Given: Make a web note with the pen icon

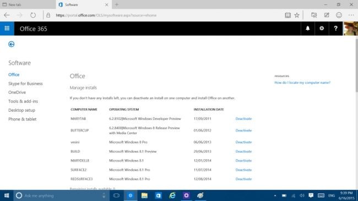Looking at the screenshot, I should tap(327, 15).
